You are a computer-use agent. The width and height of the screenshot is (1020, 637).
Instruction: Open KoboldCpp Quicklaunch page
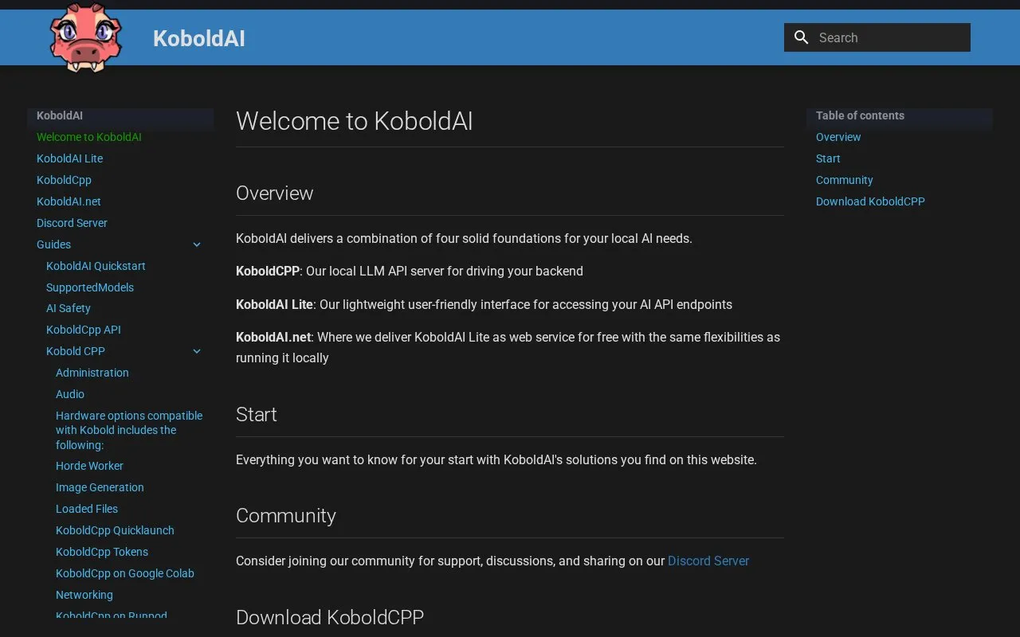(x=115, y=530)
